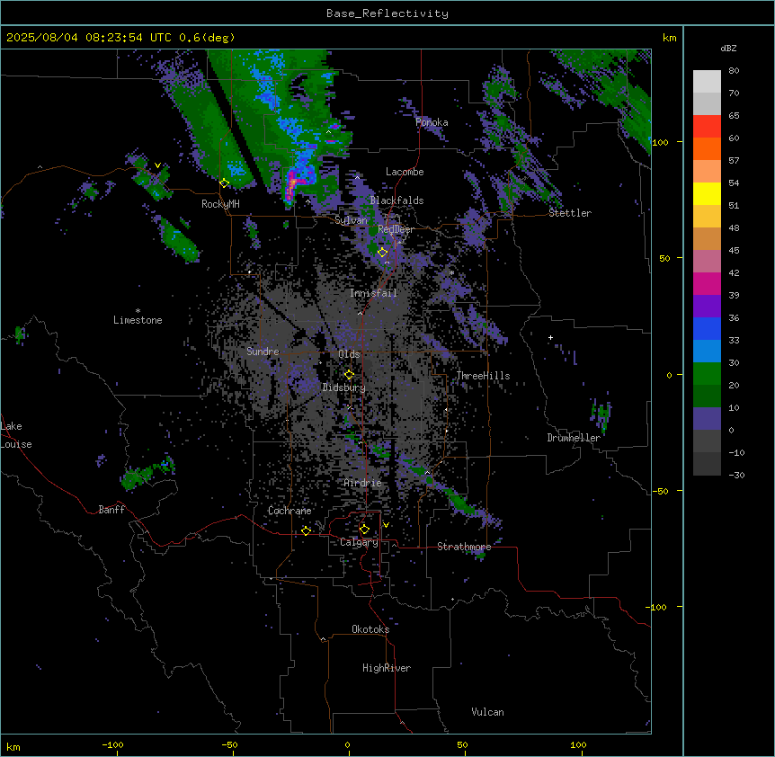Click the RockyMH label

click(x=220, y=204)
